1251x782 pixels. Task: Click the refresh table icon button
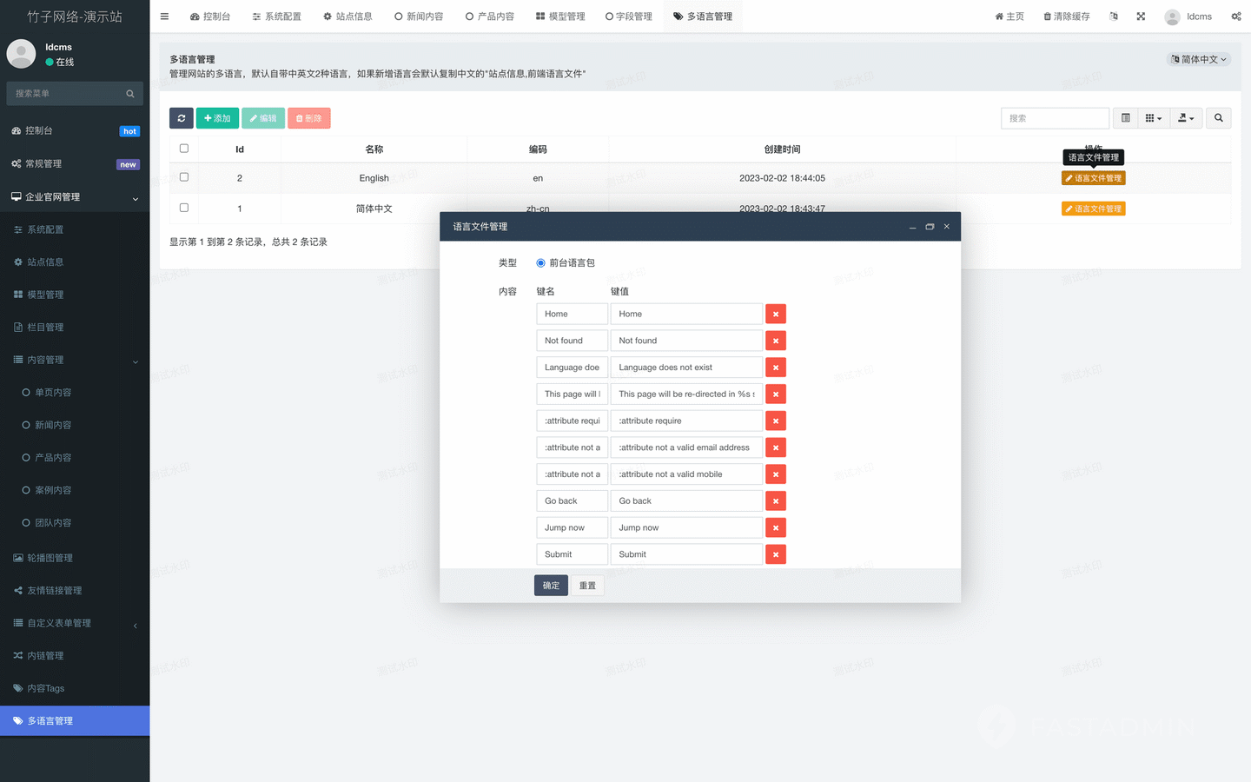(181, 118)
